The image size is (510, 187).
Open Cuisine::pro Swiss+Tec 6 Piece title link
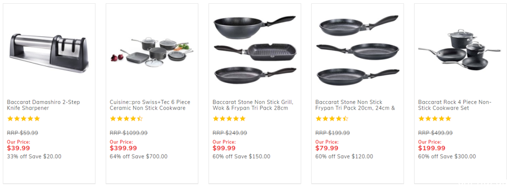[150, 105]
